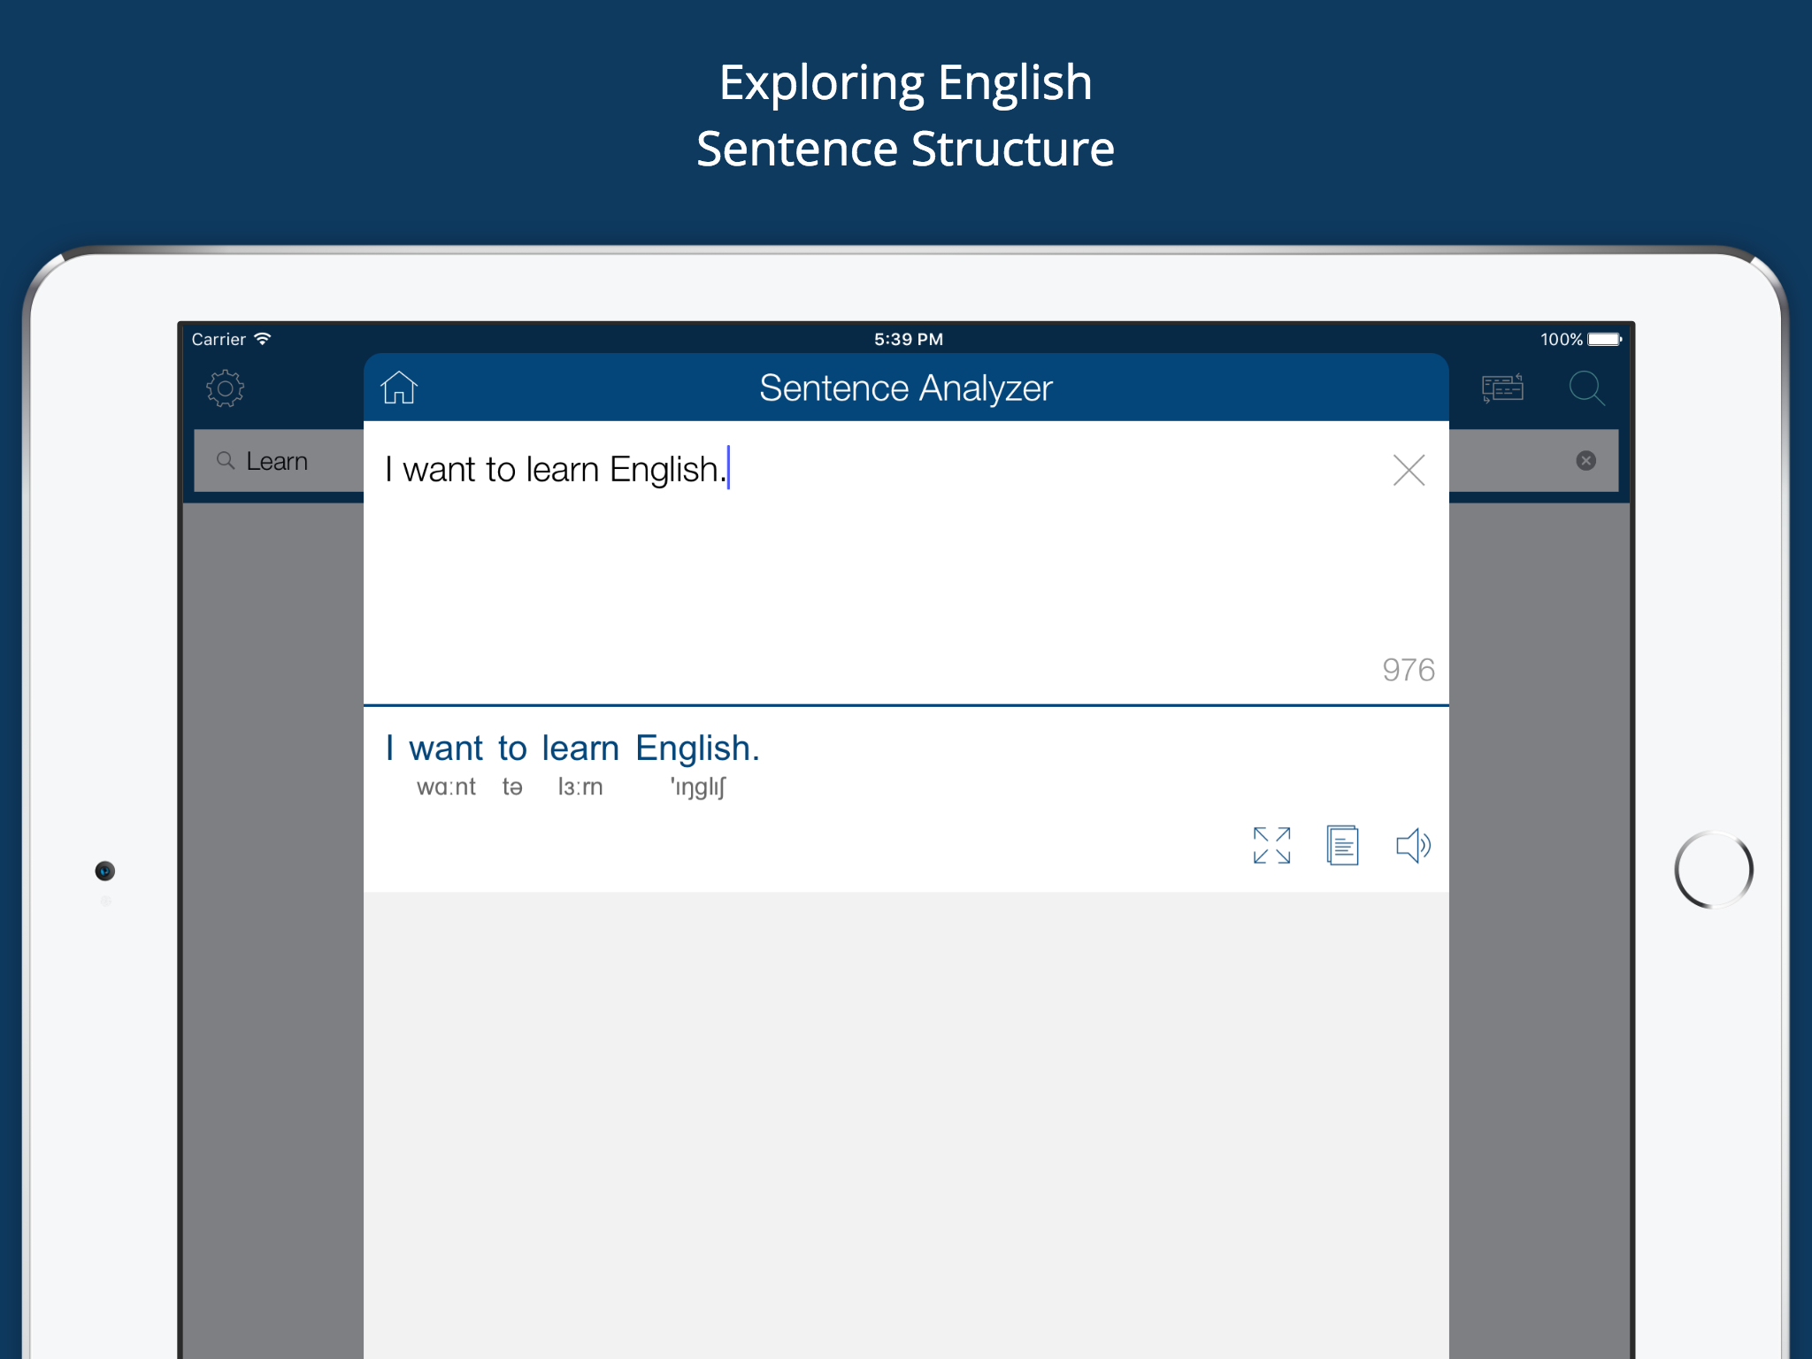Tap the word 'to' in the result
Viewport: 1812px width, 1359px height.
click(512, 749)
